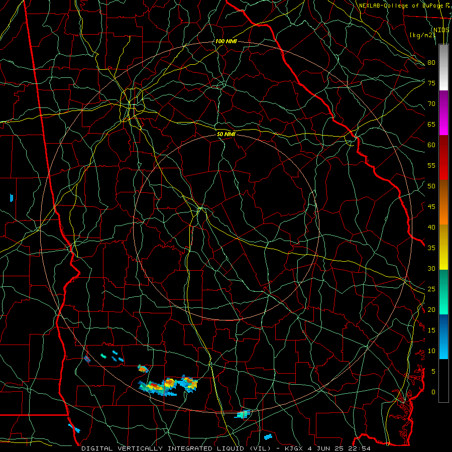Click the 45 value on the color scale
The image size is (452, 452).
(x=431, y=207)
